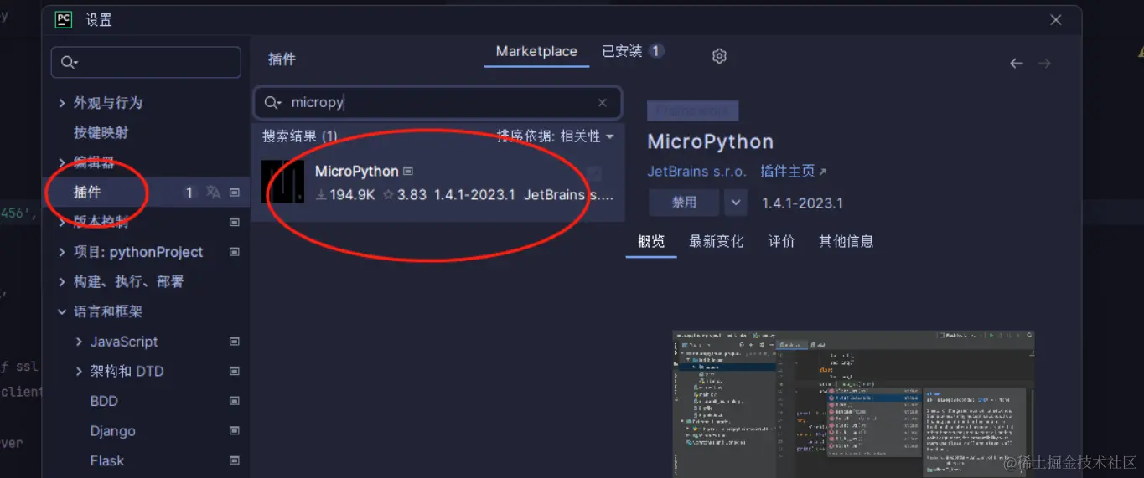The image size is (1144, 478).
Task: Click the magnifier icon in plugin search field
Action: coord(272,103)
